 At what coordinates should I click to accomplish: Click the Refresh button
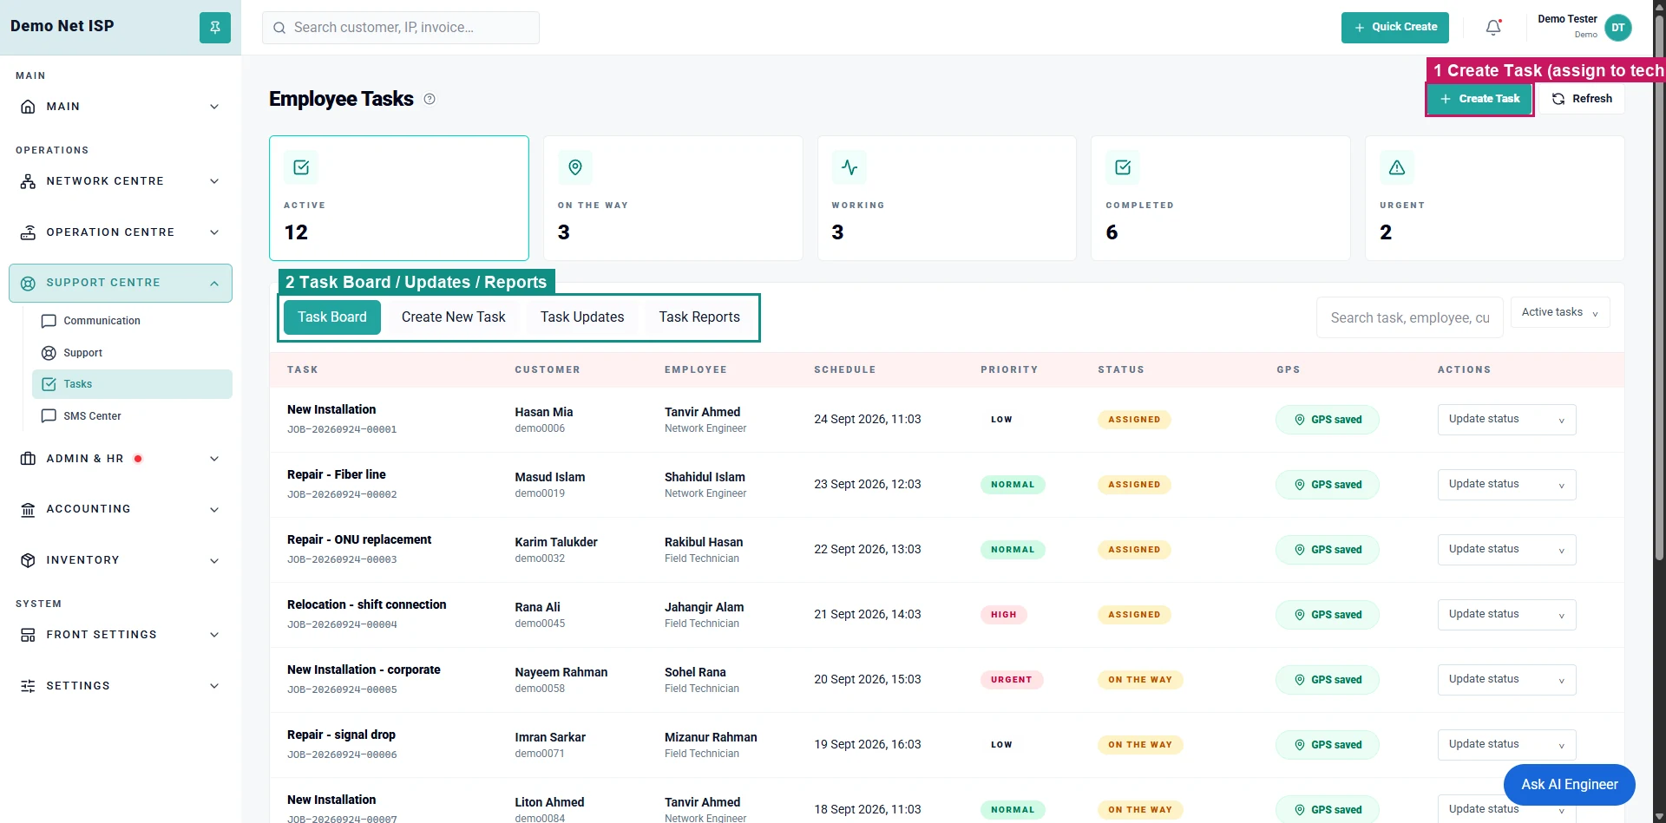[1582, 99]
